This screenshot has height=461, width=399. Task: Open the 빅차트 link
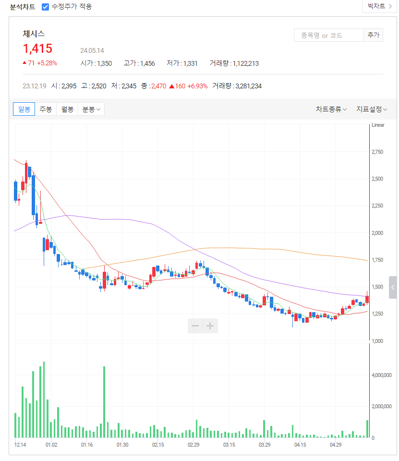(380, 6)
